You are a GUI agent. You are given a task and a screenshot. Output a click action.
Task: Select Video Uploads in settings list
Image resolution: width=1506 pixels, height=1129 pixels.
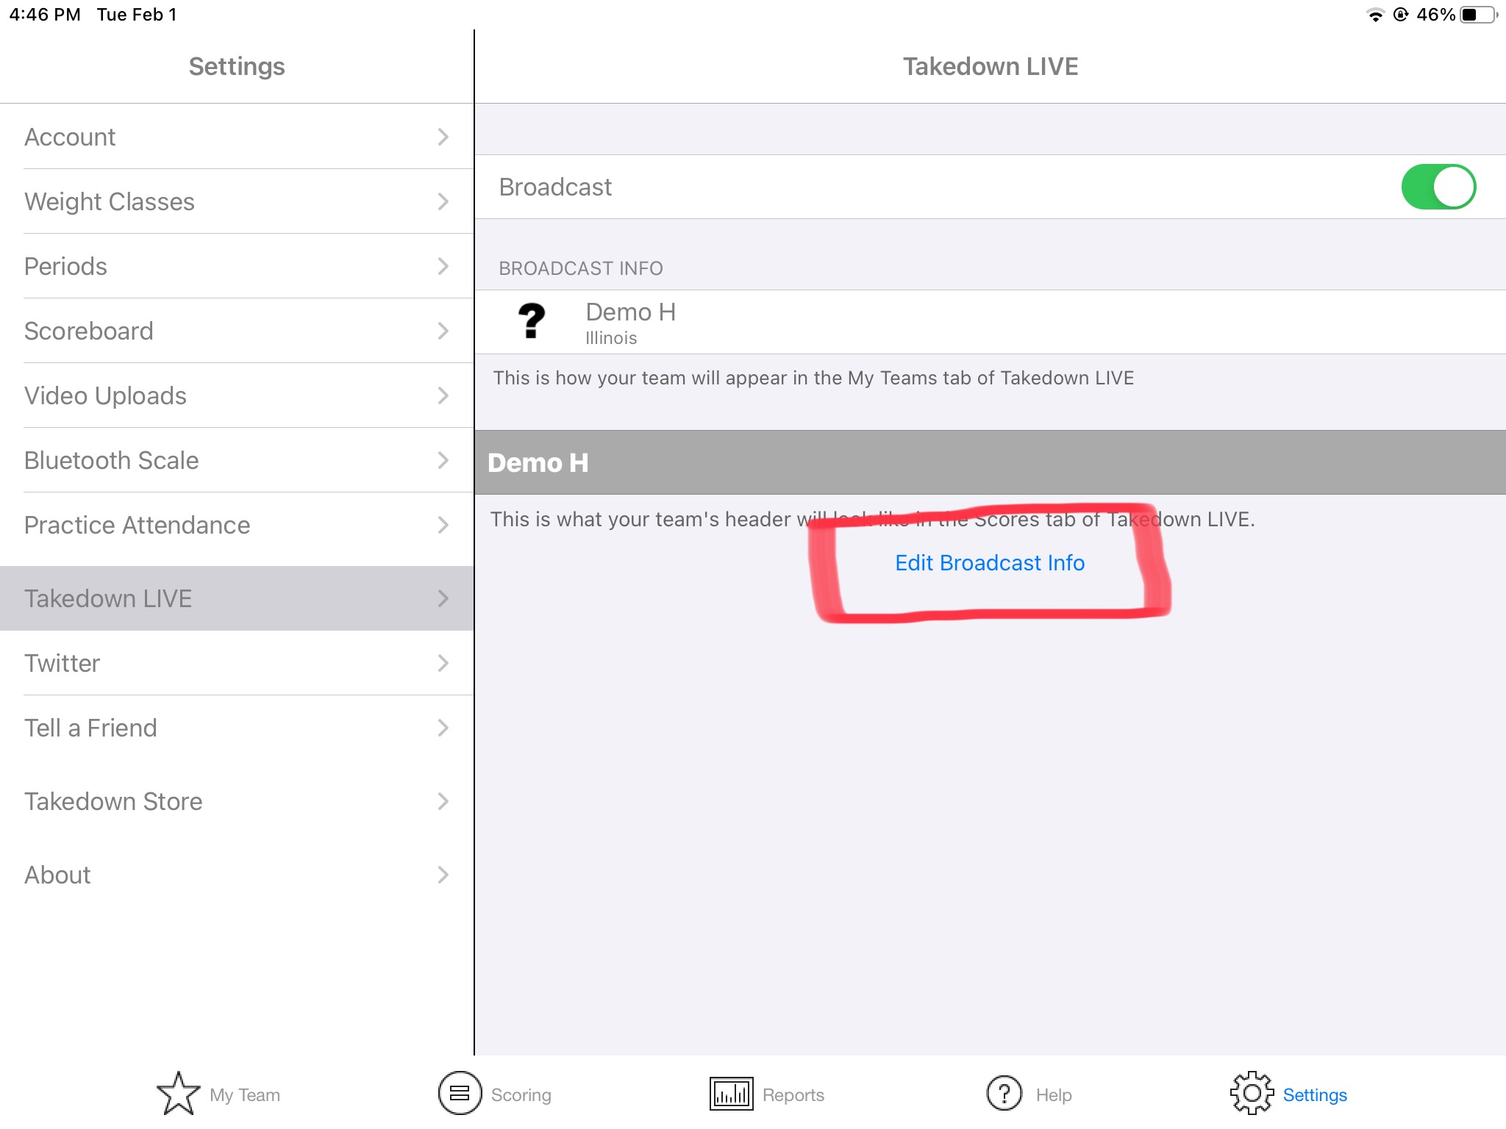[237, 395]
